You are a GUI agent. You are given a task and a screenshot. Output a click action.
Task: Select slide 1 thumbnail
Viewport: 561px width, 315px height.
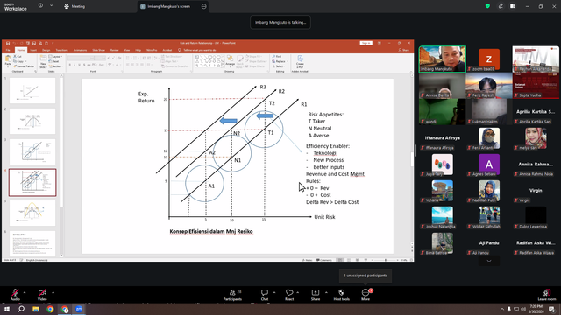tap(32, 91)
